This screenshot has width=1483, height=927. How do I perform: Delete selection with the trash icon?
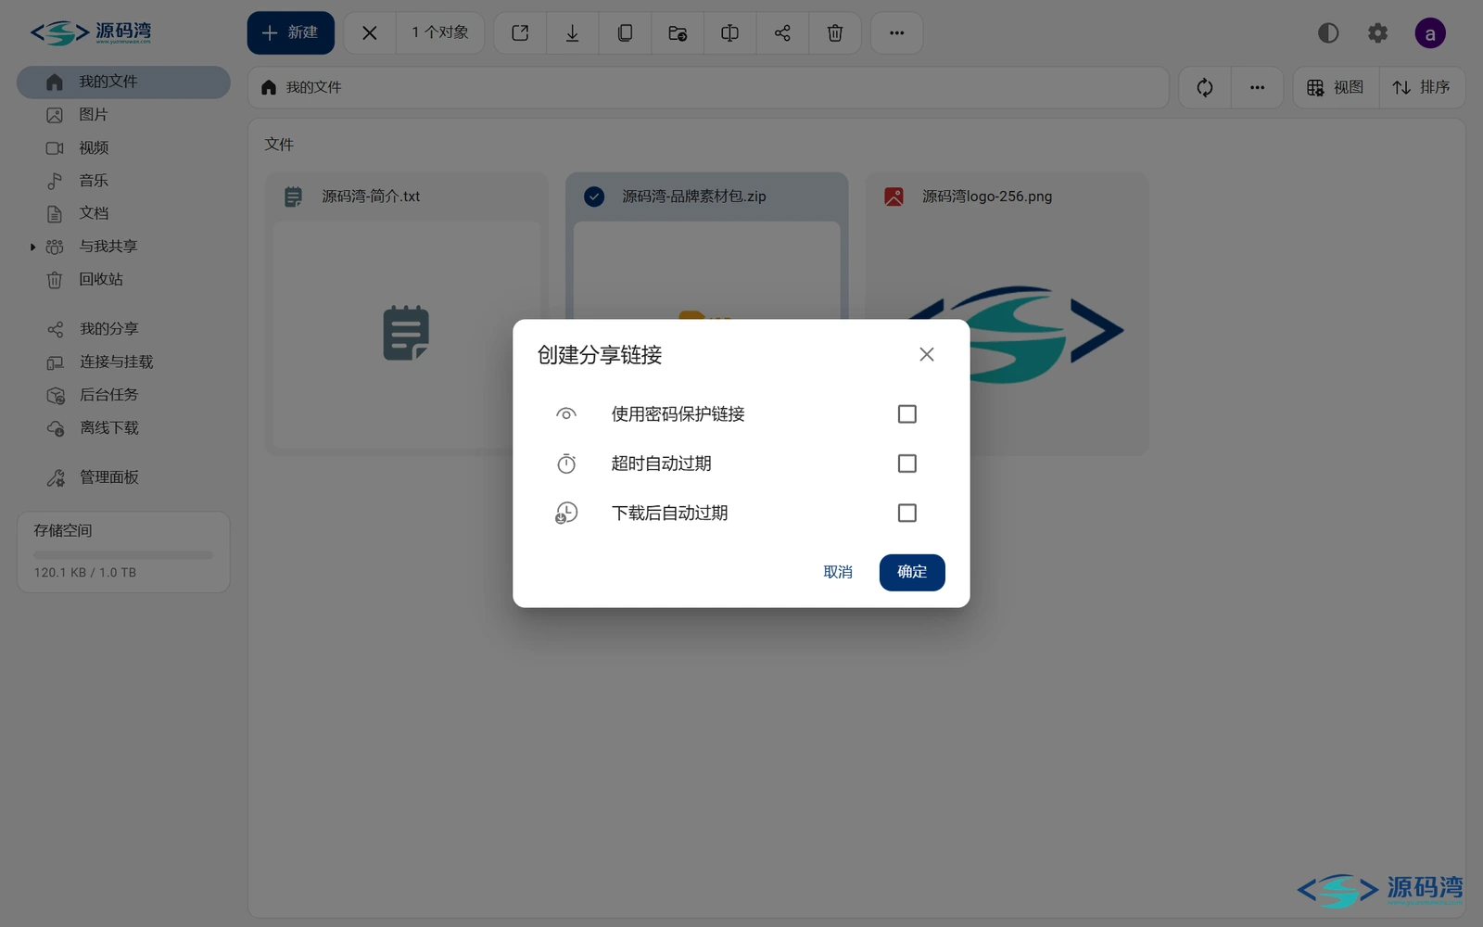(x=835, y=33)
